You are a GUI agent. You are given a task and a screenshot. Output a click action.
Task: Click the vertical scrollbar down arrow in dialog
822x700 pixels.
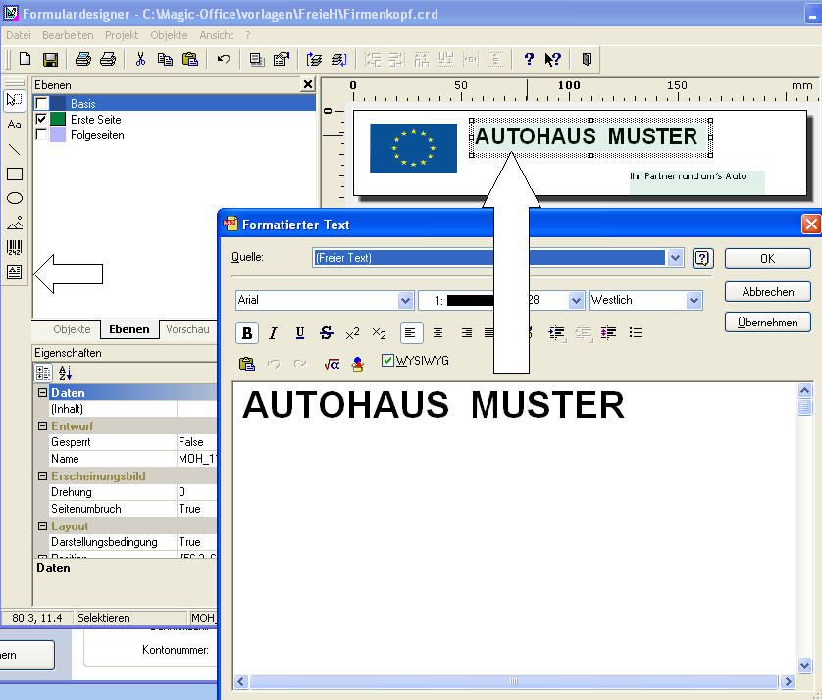tap(804, 665)
